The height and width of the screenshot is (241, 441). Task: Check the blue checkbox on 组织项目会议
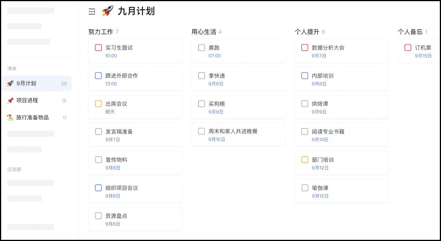(98, 187)
